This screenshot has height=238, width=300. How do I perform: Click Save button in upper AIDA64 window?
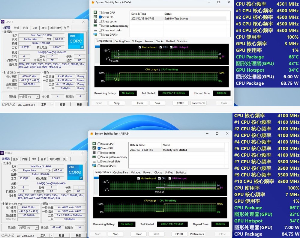coord(158,103)
